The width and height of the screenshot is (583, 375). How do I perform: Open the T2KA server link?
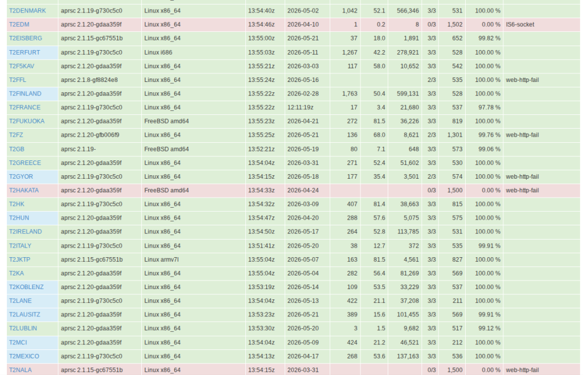click(x=17, y=273)
